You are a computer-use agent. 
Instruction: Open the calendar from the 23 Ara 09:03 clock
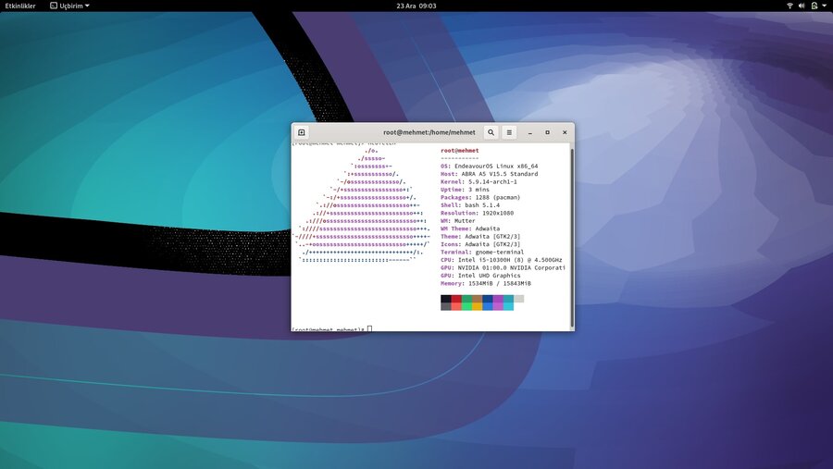[416, 6]
